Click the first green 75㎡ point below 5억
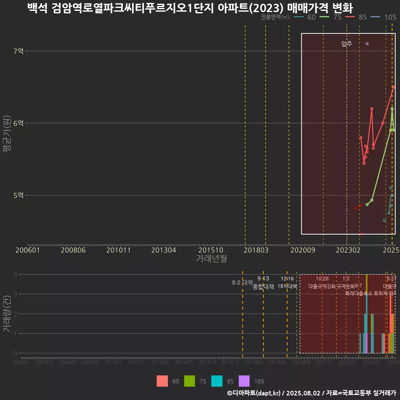Screen dimensions: 400x400 [367, 205]
